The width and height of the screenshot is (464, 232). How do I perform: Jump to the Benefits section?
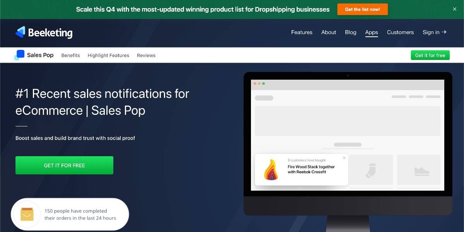pos(70,55)
